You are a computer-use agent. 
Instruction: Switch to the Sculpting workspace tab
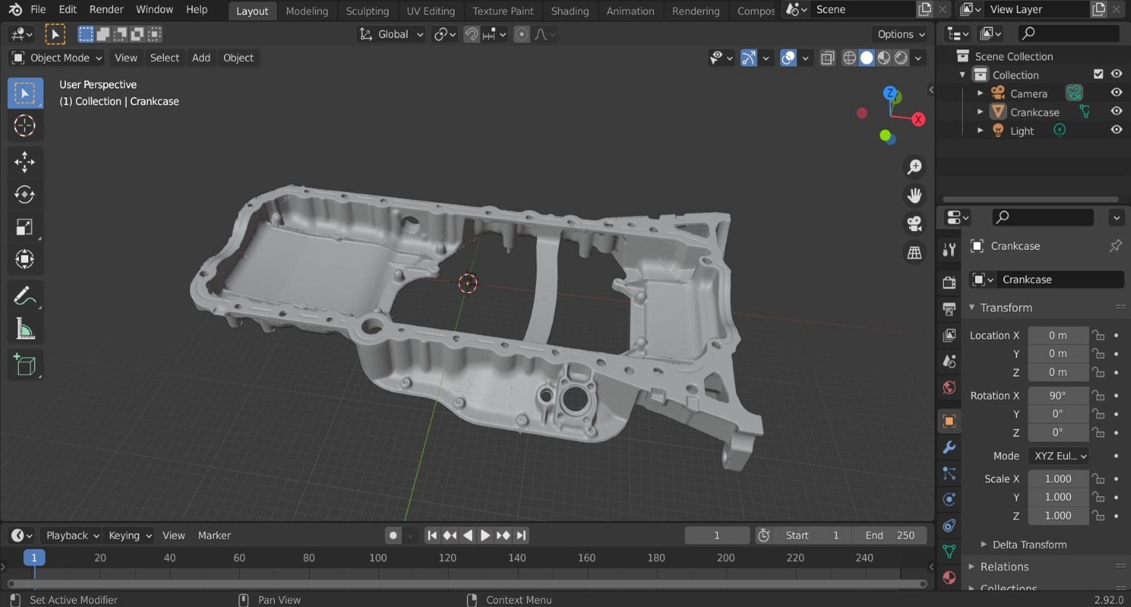(367, 11)
